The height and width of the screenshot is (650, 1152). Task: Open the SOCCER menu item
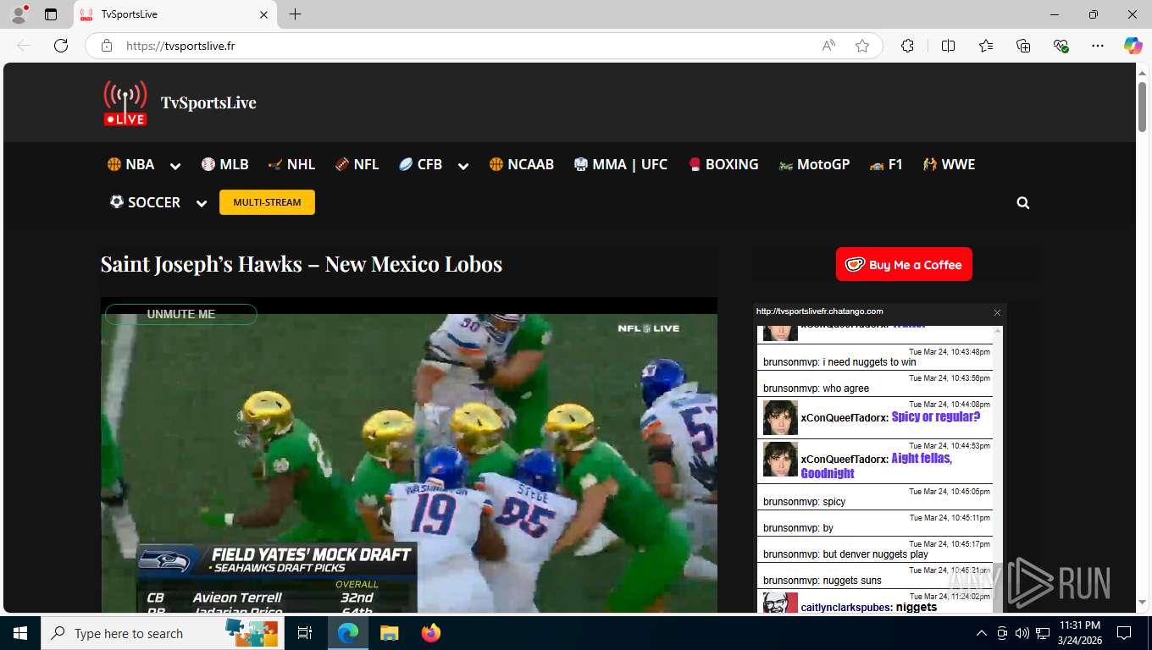click(145, 202)
